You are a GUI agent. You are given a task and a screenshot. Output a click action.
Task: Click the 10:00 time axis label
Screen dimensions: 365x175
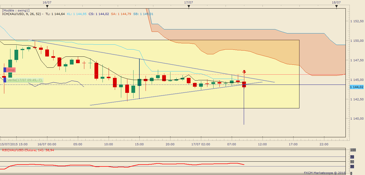point(109,144)
